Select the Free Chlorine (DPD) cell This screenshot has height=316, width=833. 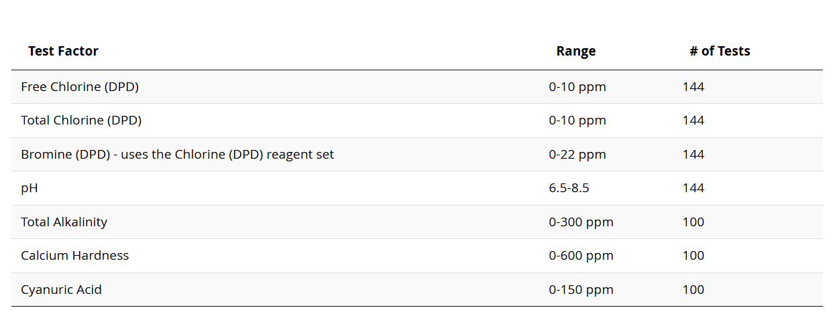(80, 86)
